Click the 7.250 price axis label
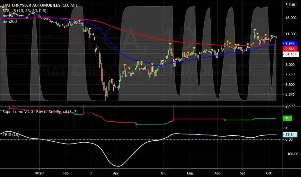 [290, 74]
